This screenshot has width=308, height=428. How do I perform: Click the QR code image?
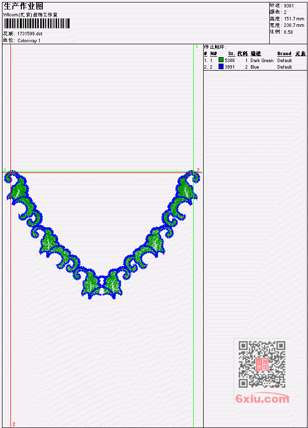click(262, 364)
